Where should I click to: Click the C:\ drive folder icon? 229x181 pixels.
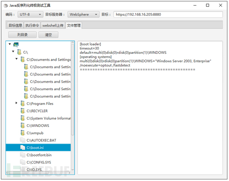[x=19, y=52]
